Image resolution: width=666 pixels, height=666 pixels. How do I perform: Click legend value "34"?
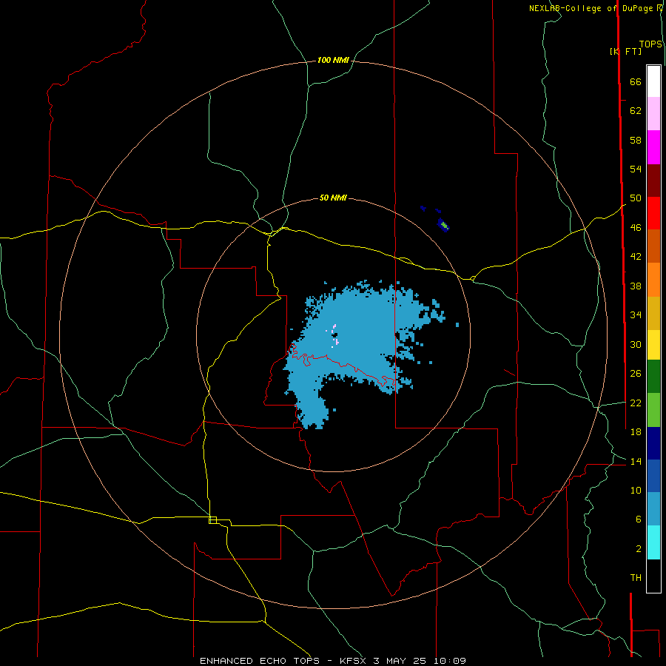click(636, 314)
